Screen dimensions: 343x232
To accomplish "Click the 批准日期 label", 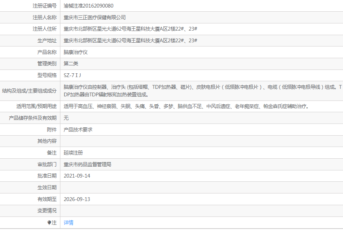I will point(47,176).
